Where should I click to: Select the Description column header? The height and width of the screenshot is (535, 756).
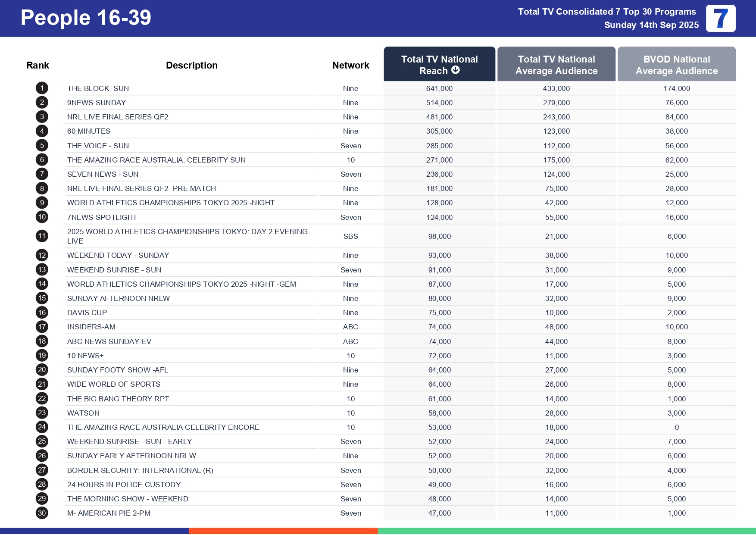192,65
